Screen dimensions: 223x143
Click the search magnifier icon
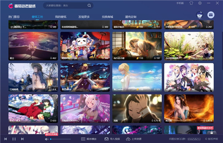click(89, 6)
